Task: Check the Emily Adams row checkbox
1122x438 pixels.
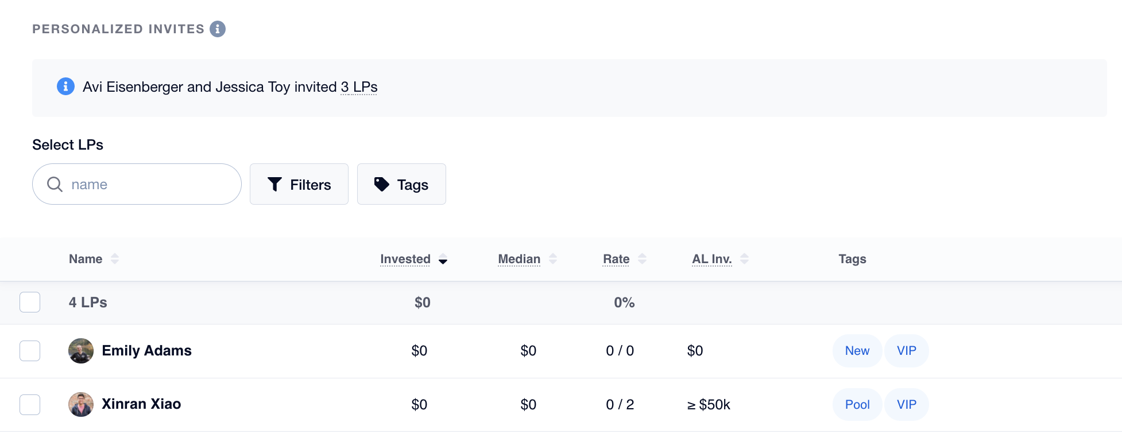Action: [30, 351]
